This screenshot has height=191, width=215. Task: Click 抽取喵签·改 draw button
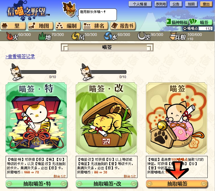click(107, 184)
